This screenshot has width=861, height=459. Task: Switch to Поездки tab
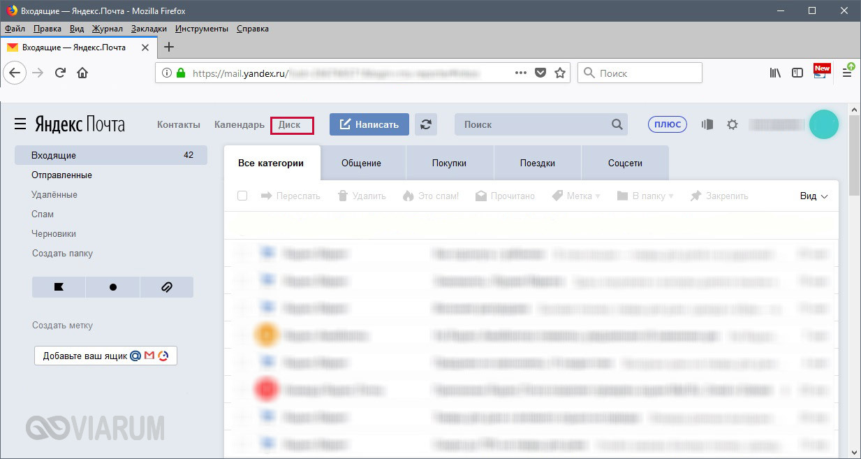coord(538,163)
